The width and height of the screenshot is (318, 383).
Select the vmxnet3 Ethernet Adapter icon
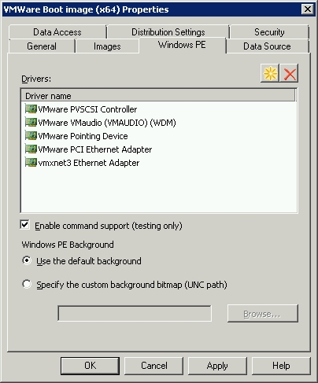[31, 162]
